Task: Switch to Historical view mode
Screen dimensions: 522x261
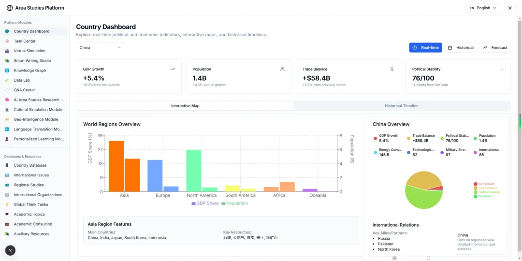Action: [x=461, y=47]
